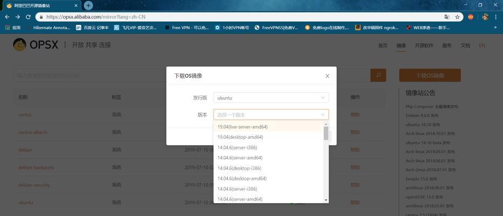Open the 发行版 ubuntu dropdown
The height and width of the screenshot is (216, 503).
coord(271,98)
